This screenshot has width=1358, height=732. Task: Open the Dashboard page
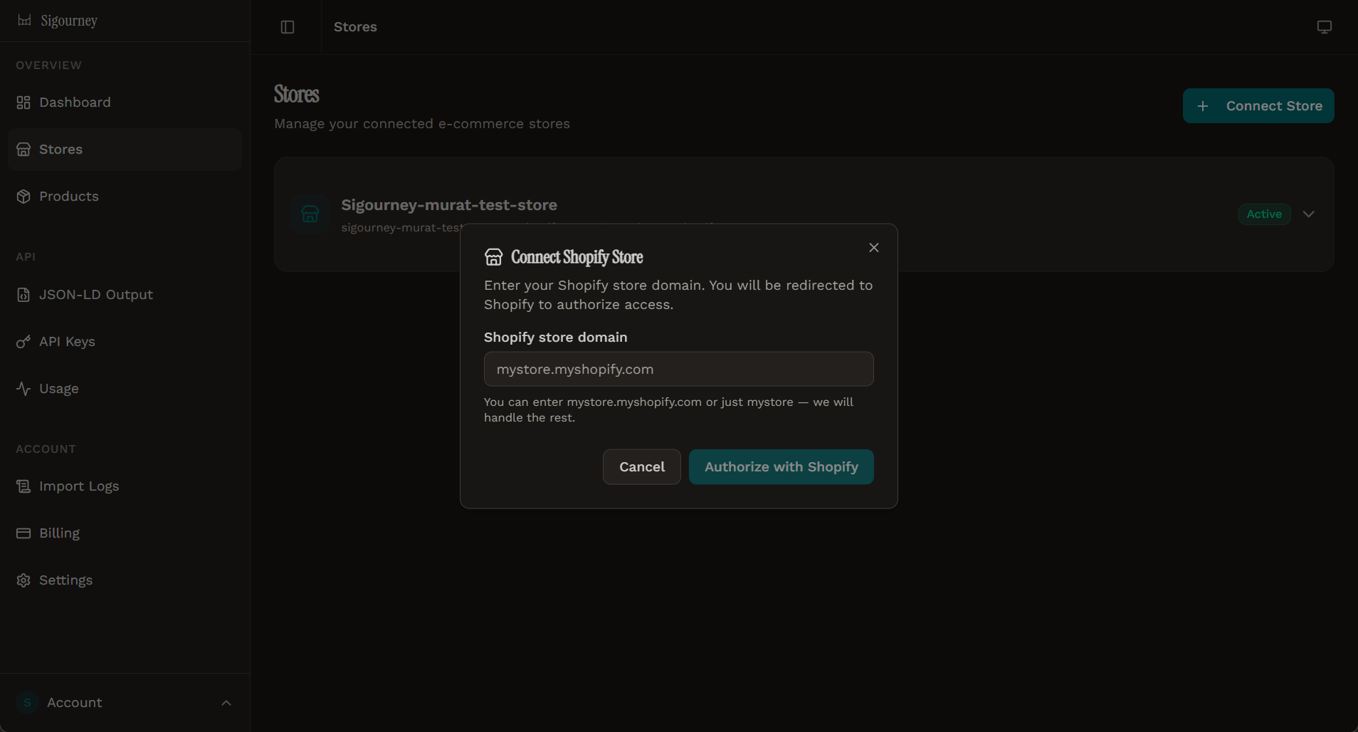click(x=125, y=103)
